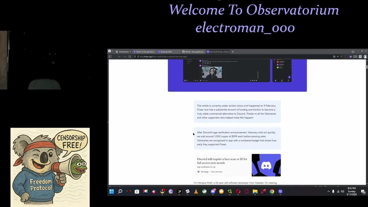Go forward in browser history
The height and width of the screenshot is (207, 368).
pos(125,57)
